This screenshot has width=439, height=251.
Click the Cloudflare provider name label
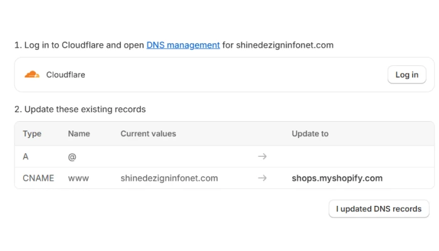(65, 75)
